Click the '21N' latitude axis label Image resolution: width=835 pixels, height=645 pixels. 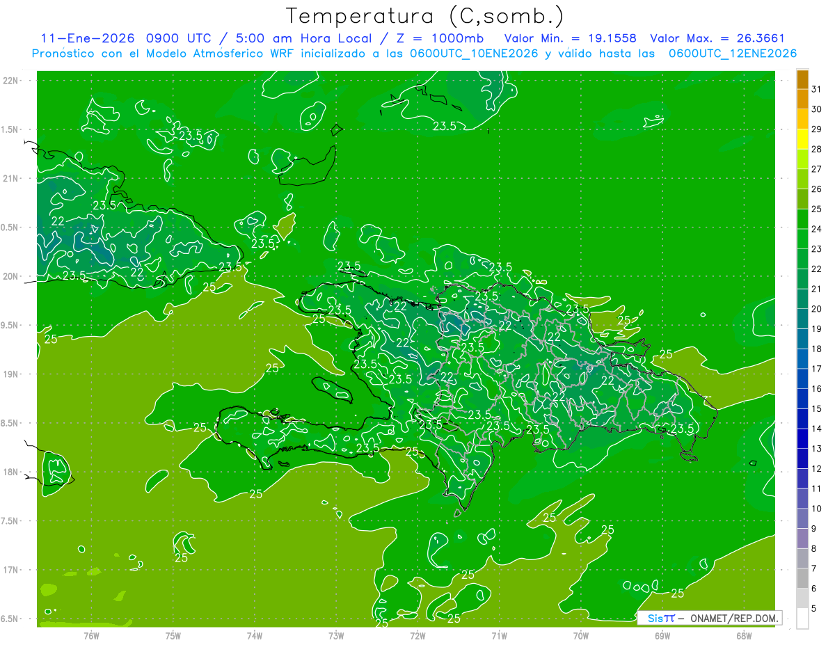coord(10,178)
